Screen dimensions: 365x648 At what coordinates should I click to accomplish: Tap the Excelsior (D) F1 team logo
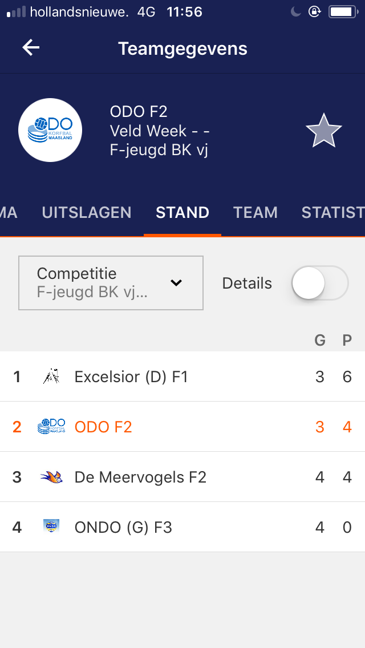(x=51, y=376)
